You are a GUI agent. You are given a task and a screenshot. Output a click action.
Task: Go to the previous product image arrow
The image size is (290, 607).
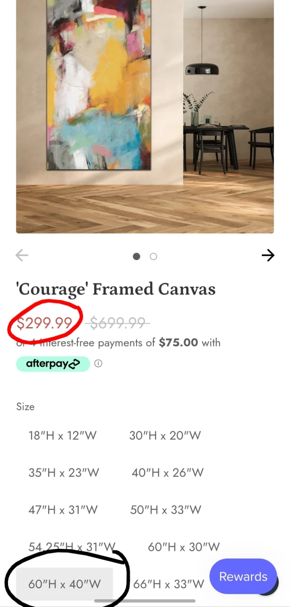[22, 255]
